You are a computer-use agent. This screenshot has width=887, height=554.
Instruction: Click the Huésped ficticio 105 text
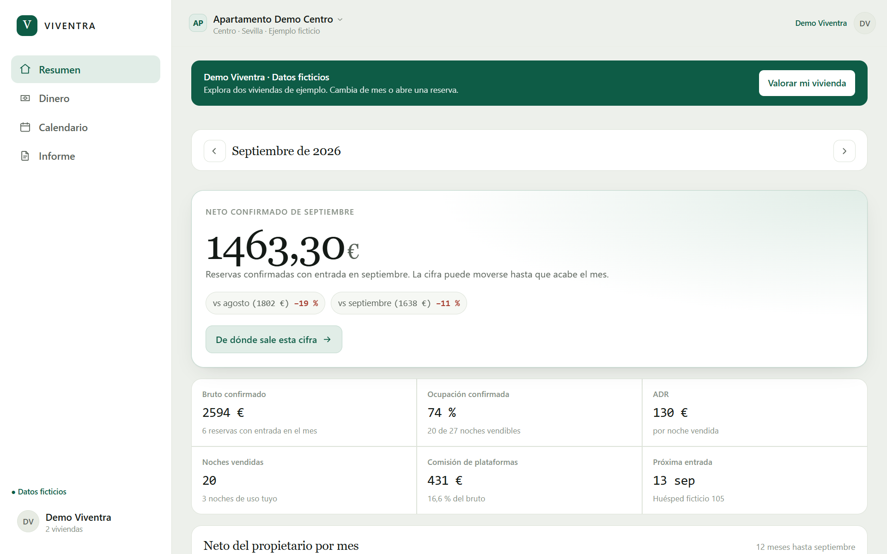coord(688,499)
